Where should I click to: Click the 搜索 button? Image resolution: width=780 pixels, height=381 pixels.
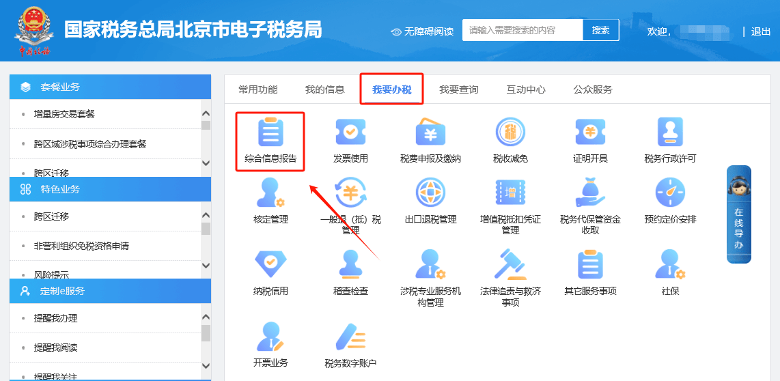[x=600, y=30]
